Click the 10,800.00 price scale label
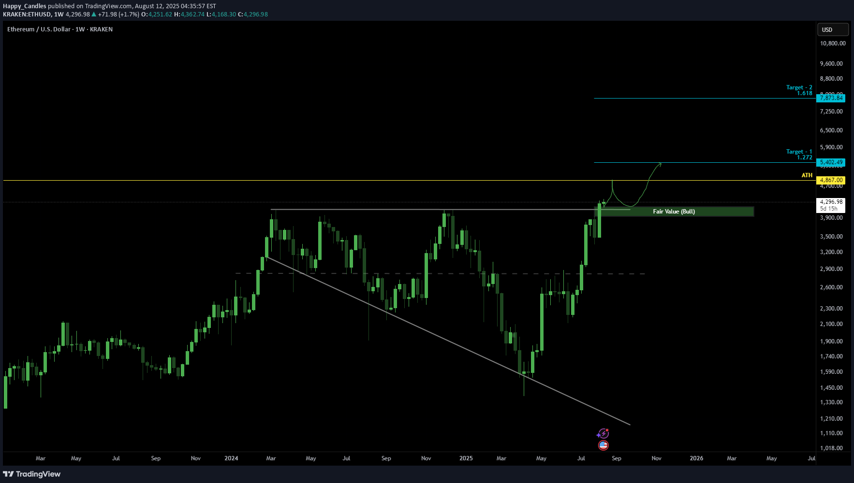 click(x=832, y=43)
